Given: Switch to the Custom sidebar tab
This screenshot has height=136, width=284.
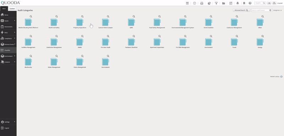Looking at the screenshot, I should pos(12,8).
